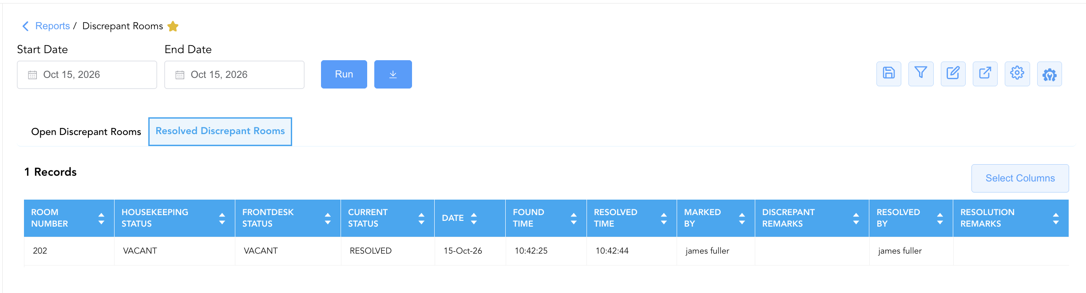
Task: Click the Start Date calendar icon
Action: (x=32, y=75)
